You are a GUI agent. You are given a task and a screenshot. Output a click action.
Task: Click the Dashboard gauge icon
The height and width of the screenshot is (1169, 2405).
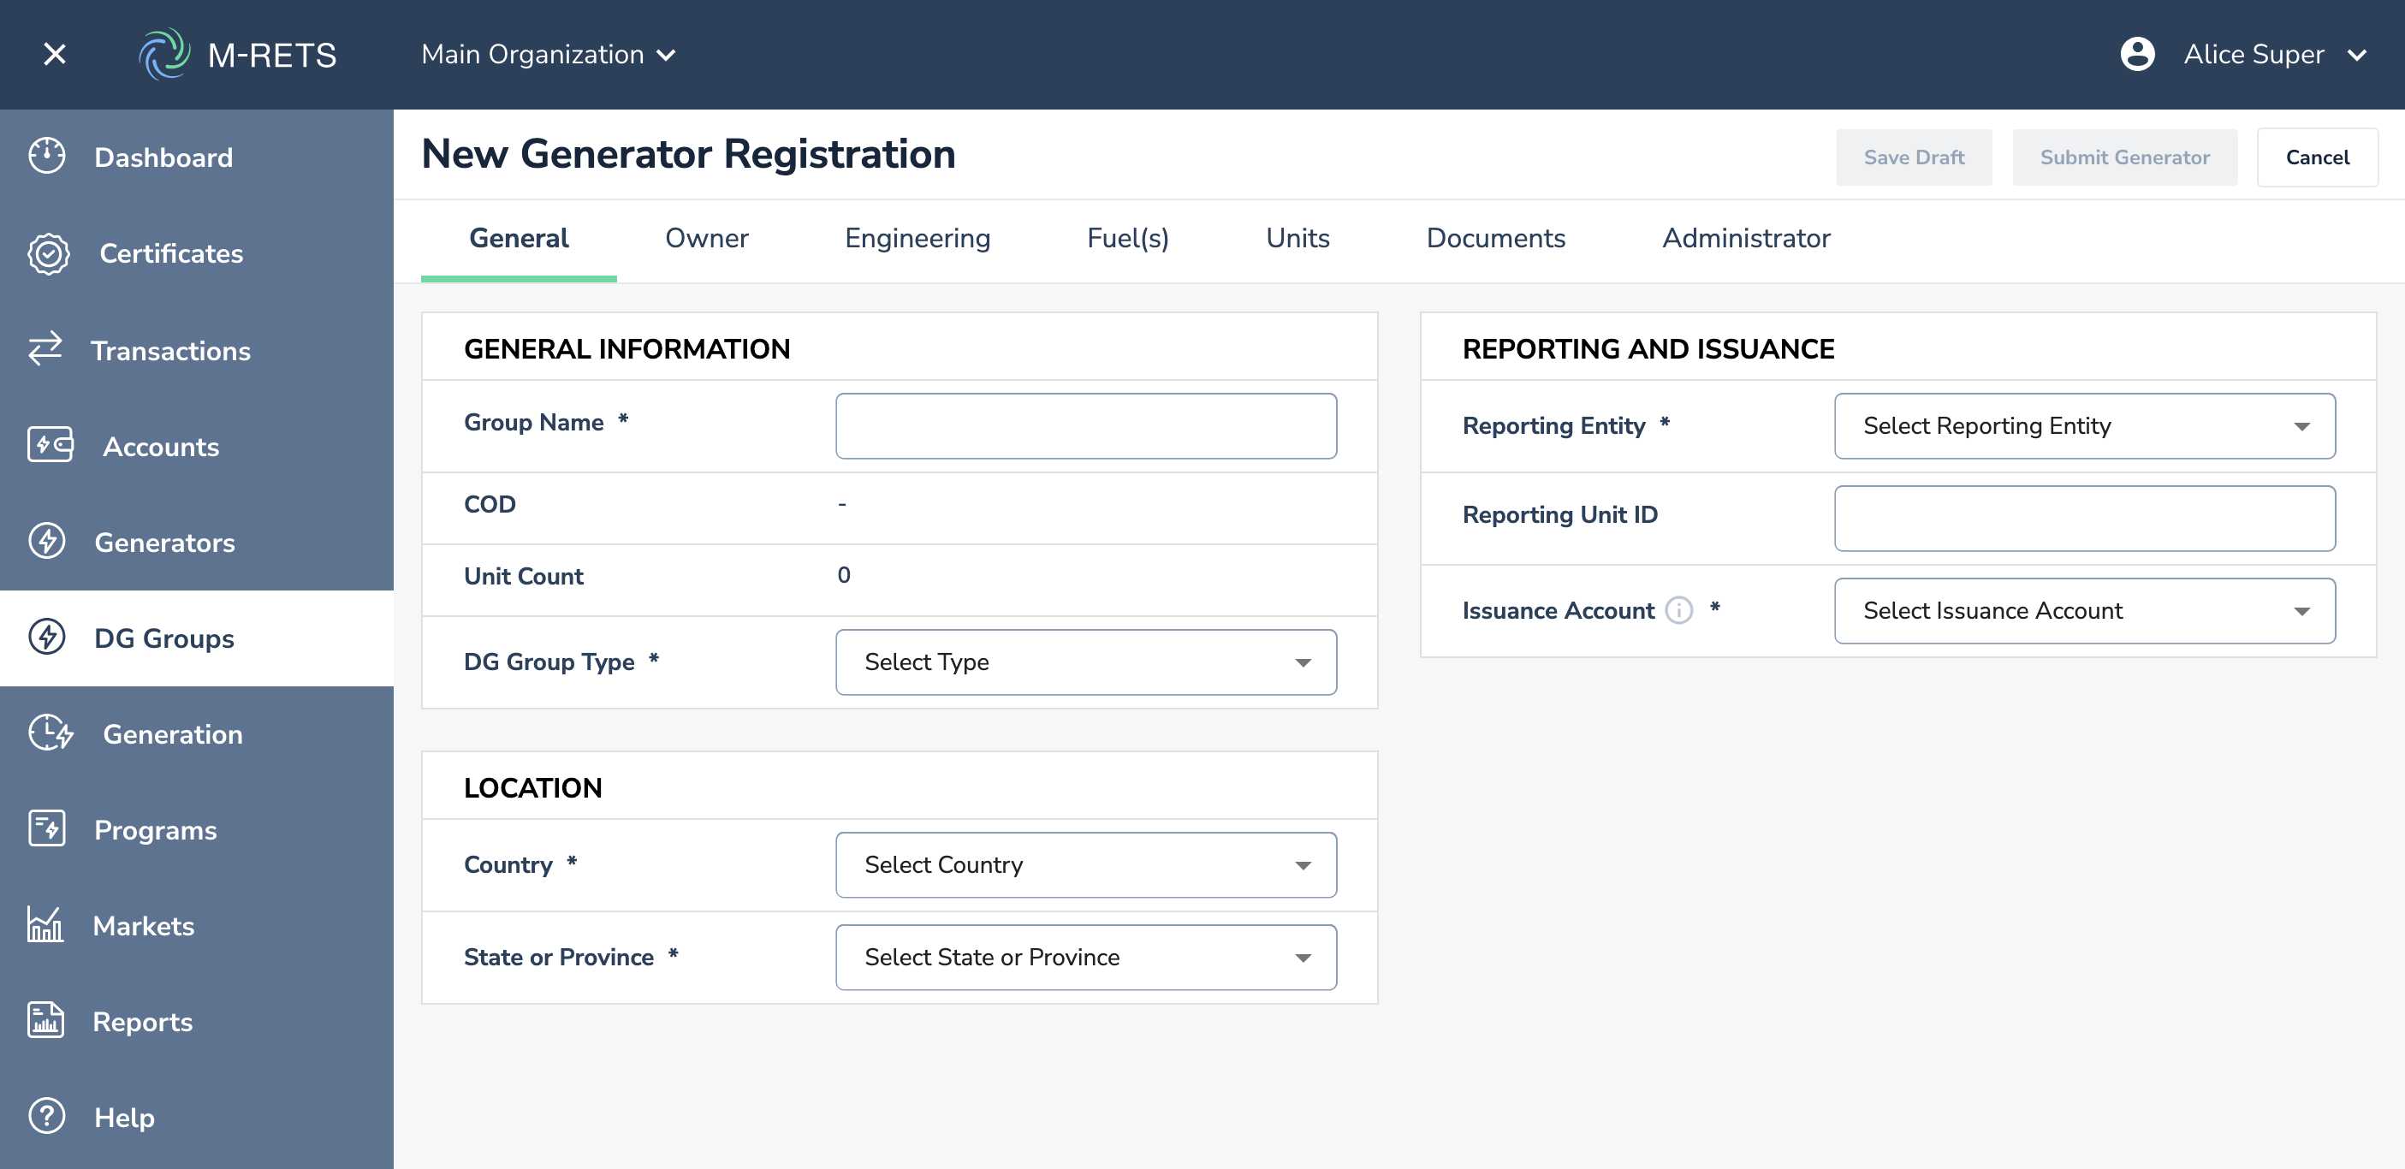coord(47,157)
